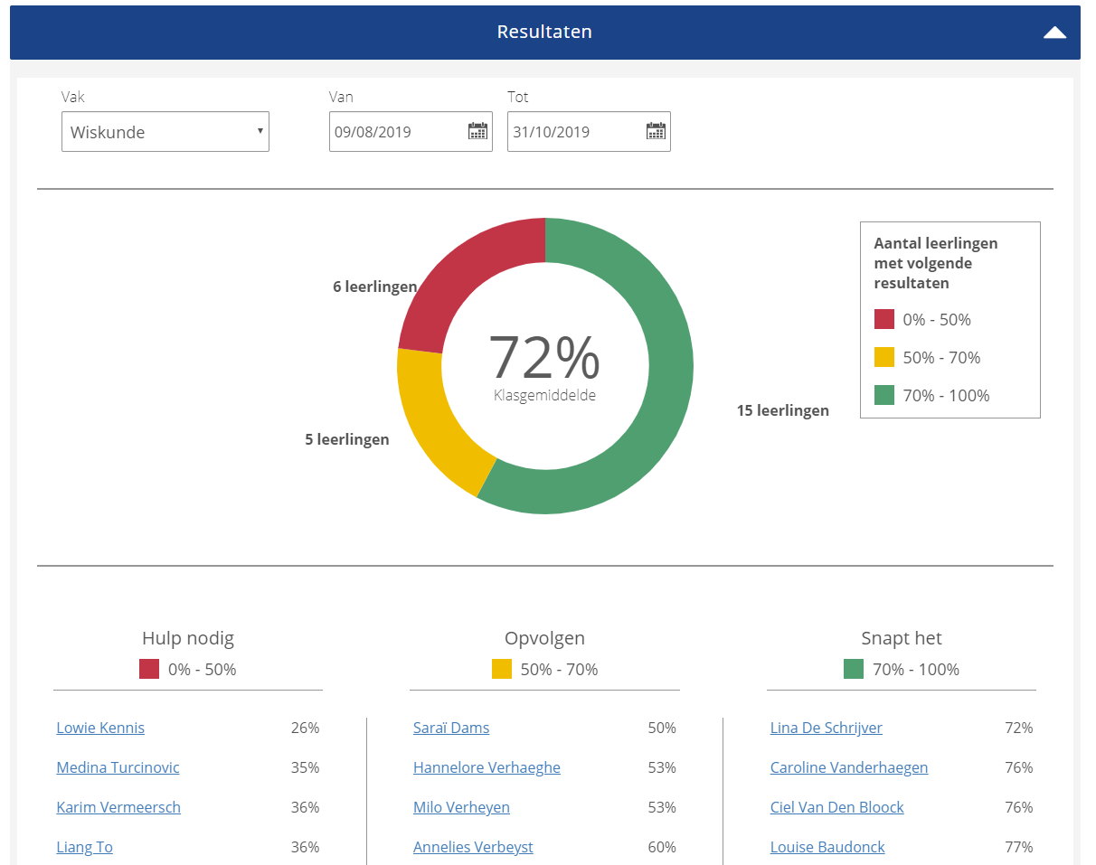This screenshot has width=1096, height=865.
Task: Open student Lowie Kennis
Action: point(100,728)
